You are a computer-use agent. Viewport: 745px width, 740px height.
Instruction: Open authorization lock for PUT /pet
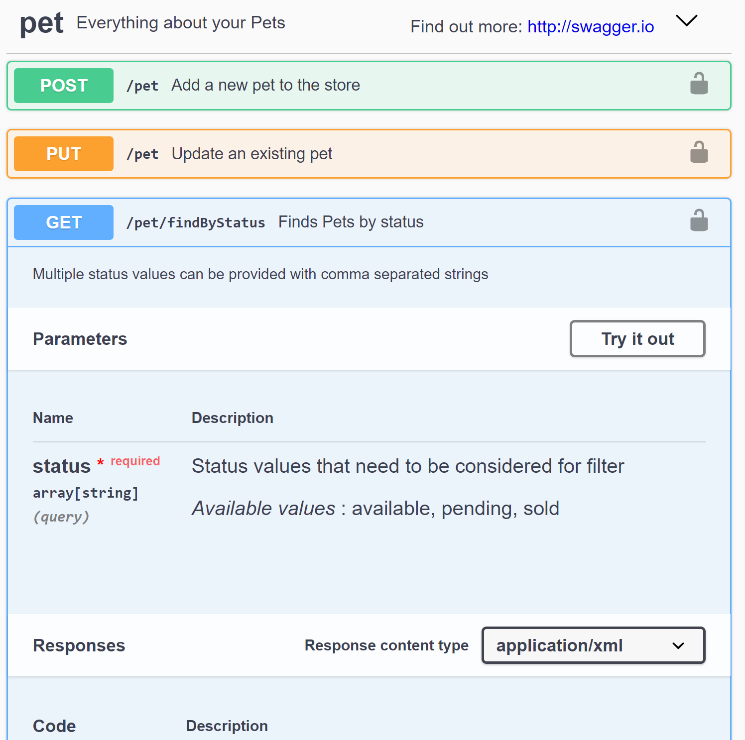coord(699,152)
